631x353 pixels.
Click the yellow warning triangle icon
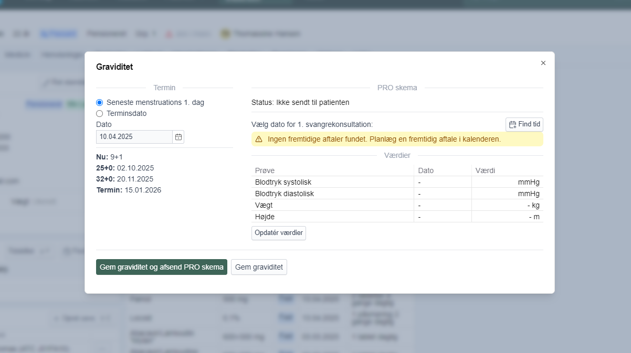coord(259,140)
